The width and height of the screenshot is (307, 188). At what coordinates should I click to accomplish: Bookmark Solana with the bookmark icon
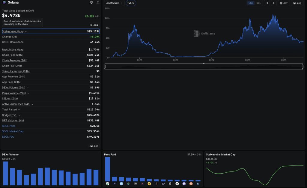pos(98,2)
